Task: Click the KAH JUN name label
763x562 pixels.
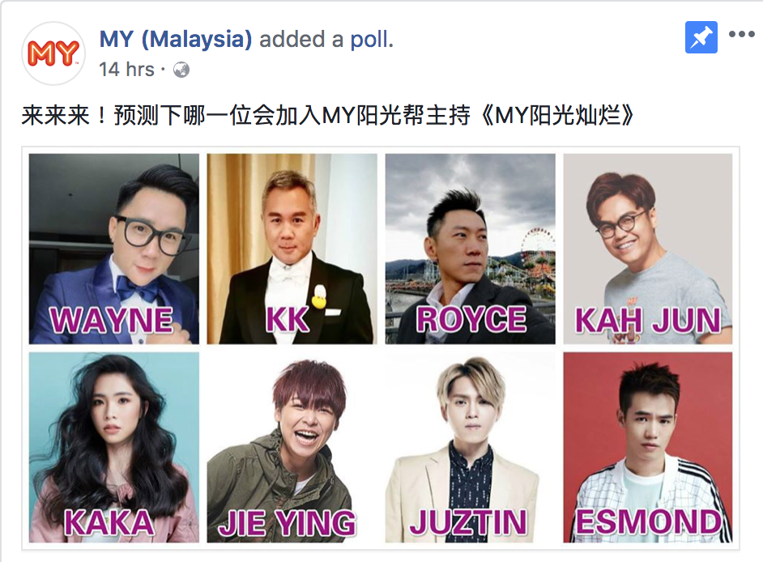Action: [x=648, y=320]
